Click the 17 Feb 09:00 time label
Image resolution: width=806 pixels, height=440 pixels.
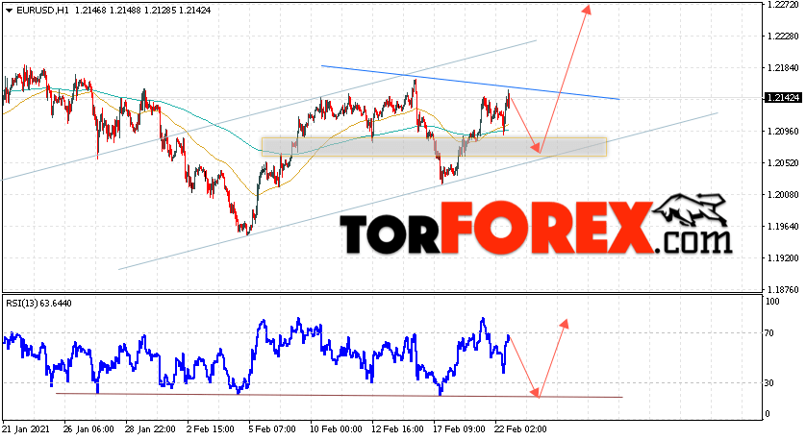coord(460,429)
